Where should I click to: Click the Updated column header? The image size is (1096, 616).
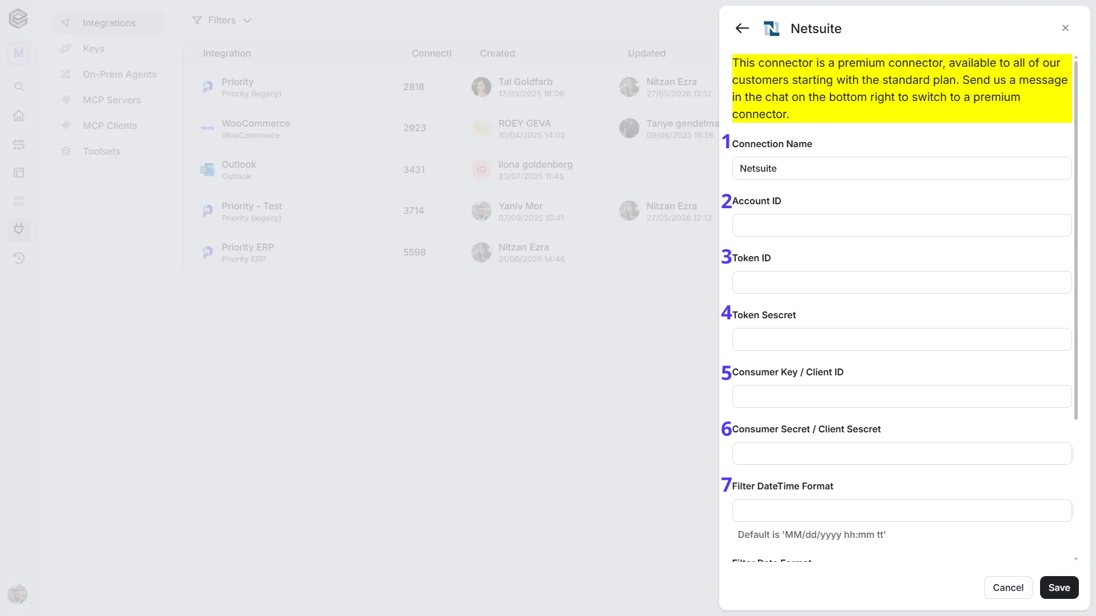(x=647, y=53)
